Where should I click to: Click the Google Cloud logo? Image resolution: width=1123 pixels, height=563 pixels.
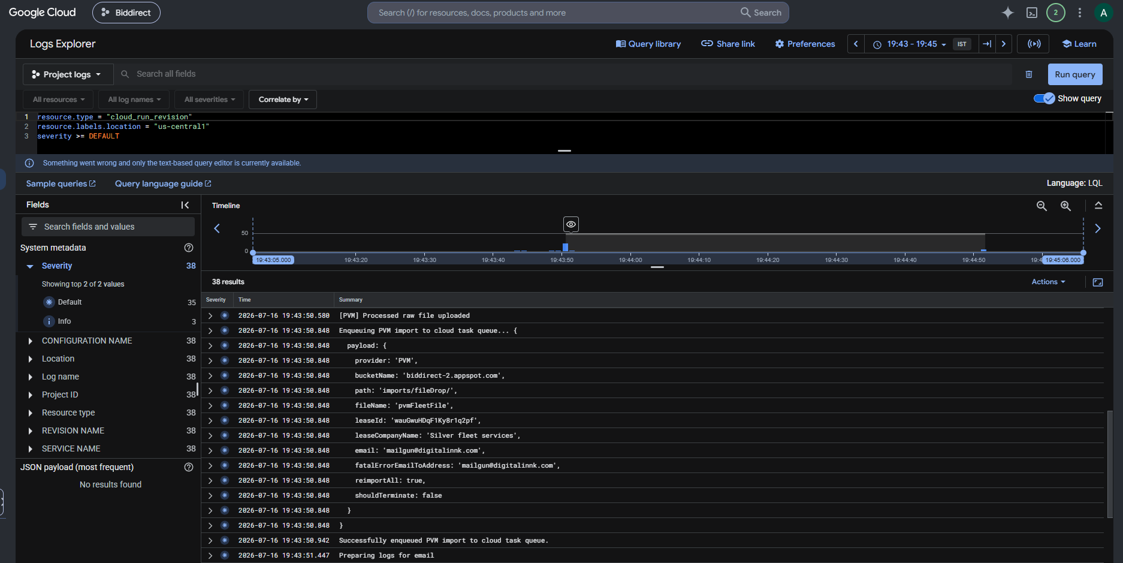click(43, 13)
